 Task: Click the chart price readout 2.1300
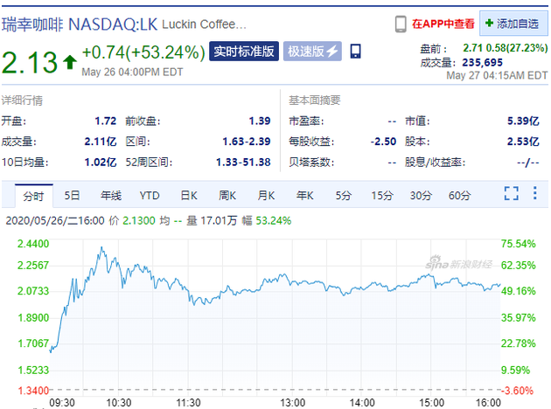click(139, 221)
